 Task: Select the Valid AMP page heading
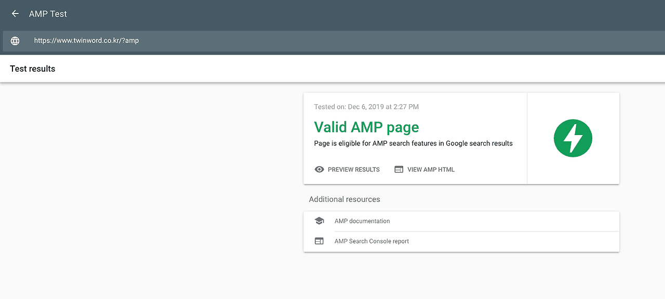[x=366, y=127]
